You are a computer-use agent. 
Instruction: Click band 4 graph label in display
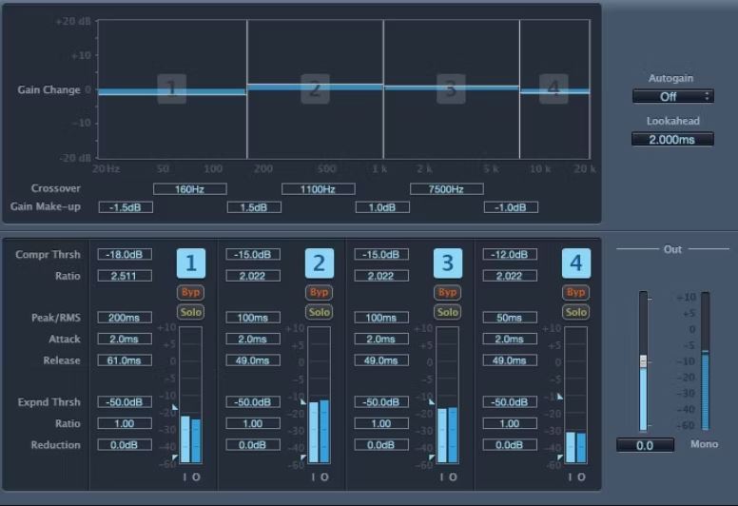pyautogui.click(x=553, y=88)
